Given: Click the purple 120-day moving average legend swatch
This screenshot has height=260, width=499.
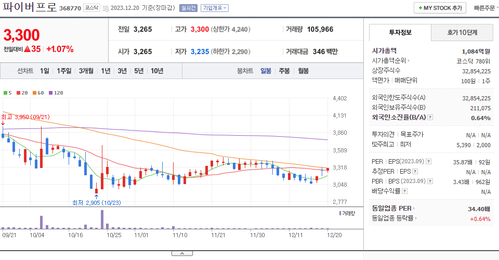Looking at the screenshot, I should pyautogui.click(x=50, y=93).
